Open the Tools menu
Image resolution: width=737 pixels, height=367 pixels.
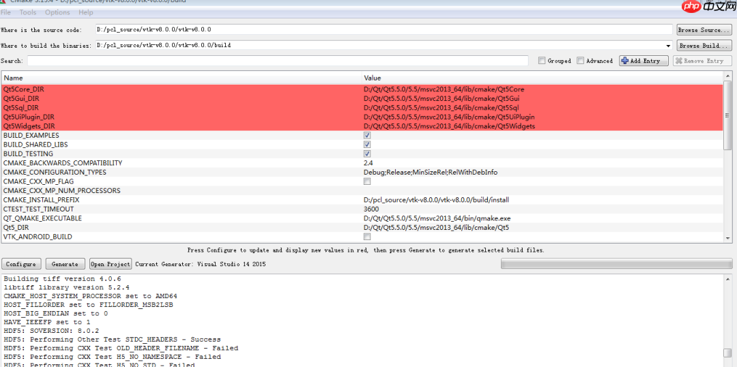(28, 12)
